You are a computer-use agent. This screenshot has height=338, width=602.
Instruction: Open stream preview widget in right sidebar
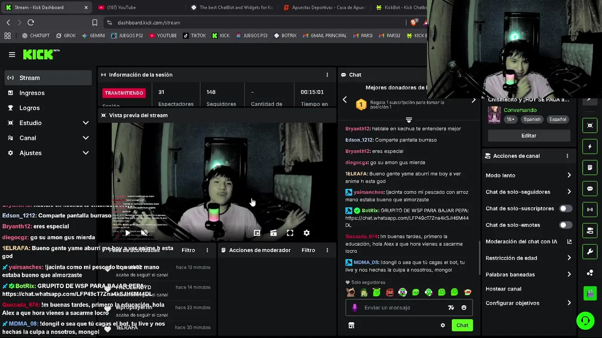[590, 125]
